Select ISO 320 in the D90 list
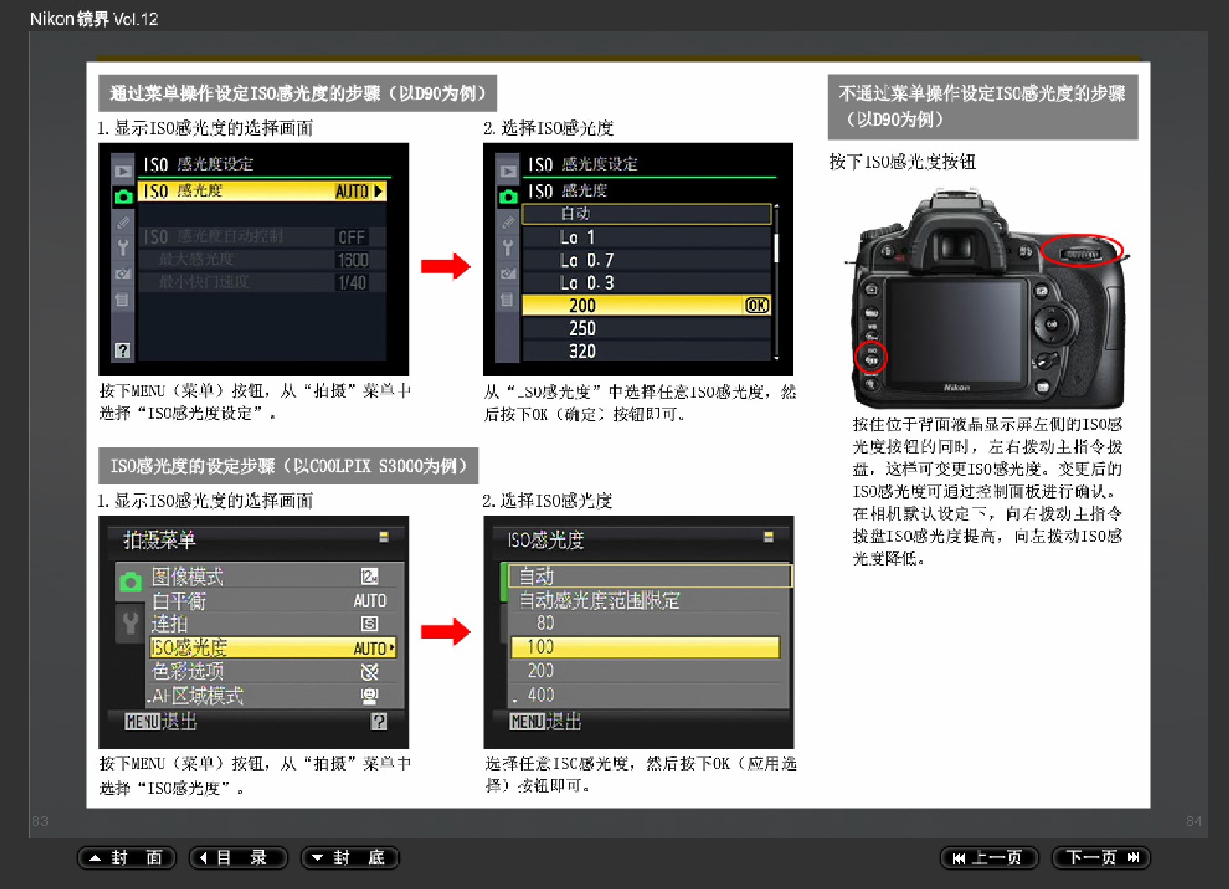This screenshot has width=1229, height=889. 647,351
